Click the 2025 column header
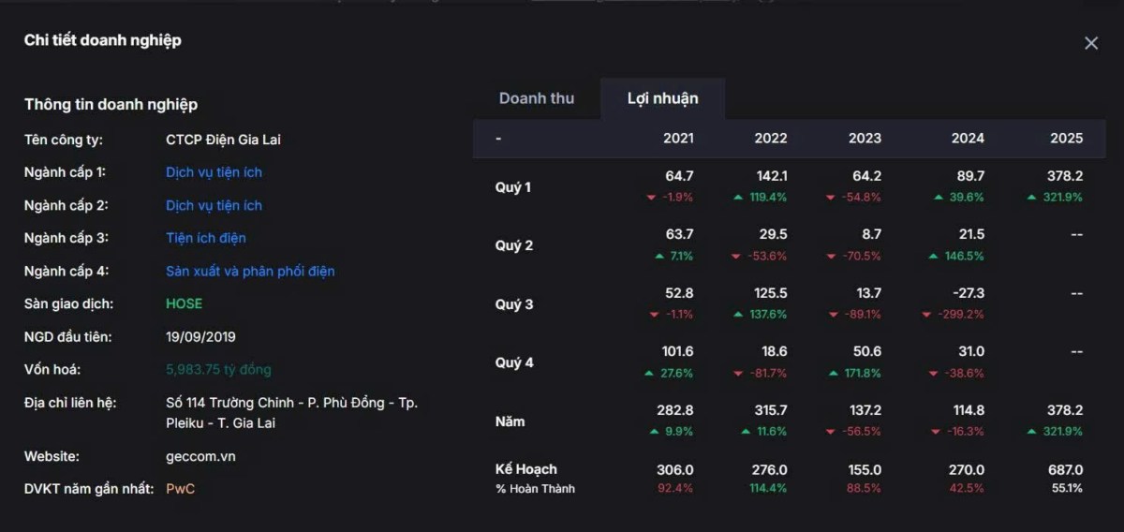Image resolution: width=1124 pixels, height=532 pixels. [1066, 139]
